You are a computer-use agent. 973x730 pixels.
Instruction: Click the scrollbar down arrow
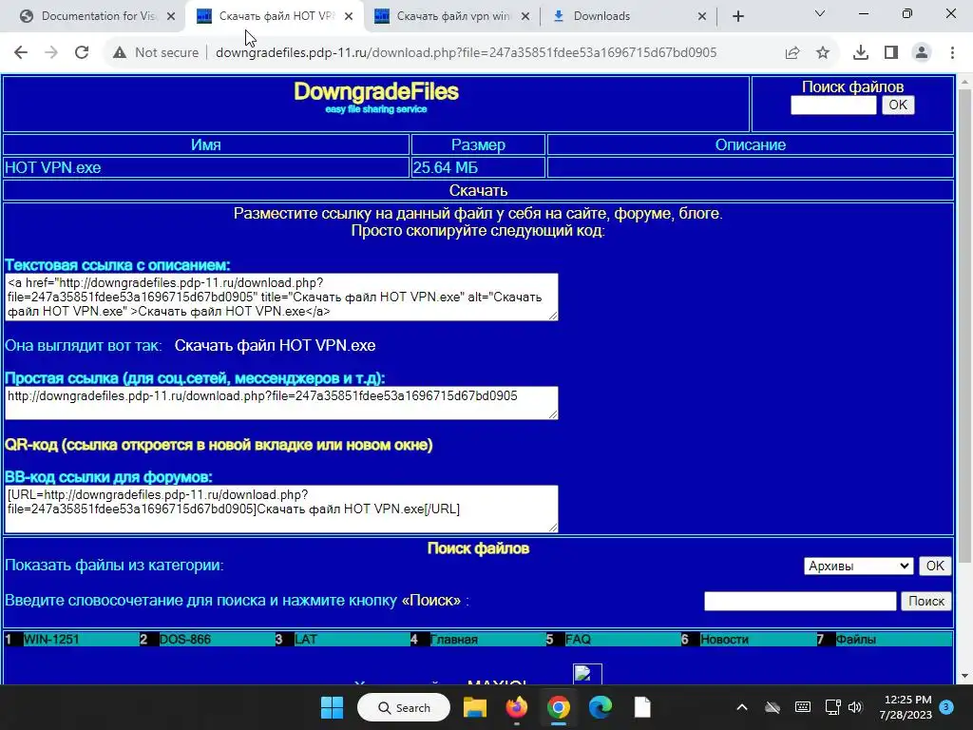(965, 676)
